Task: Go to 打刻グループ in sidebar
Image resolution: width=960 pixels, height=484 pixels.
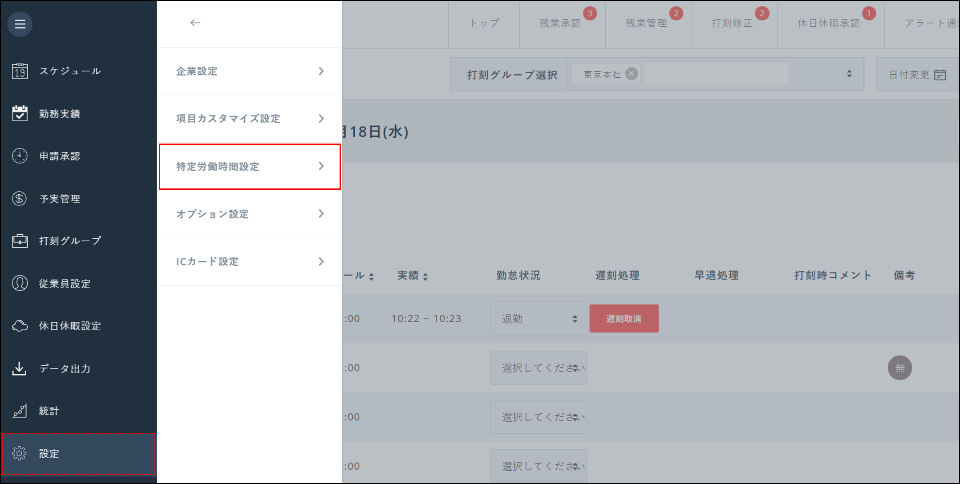Action: (x=70, y=241)
